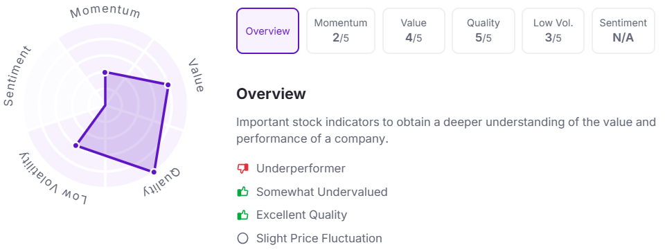Click the Value data point on radar chart

[x=168, y=85]
